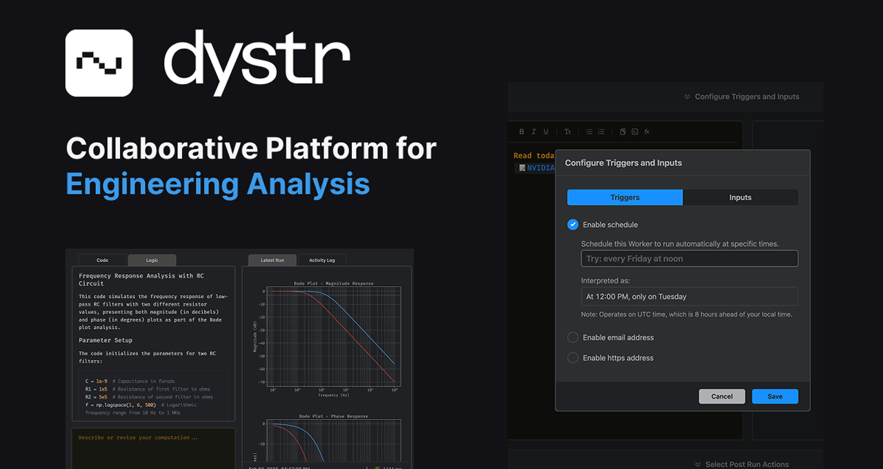Screen dimensions: 883x469
Task: Click the 'Frequency Response Analysis with RC Circuit' heading
Action: [x=141, y=279]
